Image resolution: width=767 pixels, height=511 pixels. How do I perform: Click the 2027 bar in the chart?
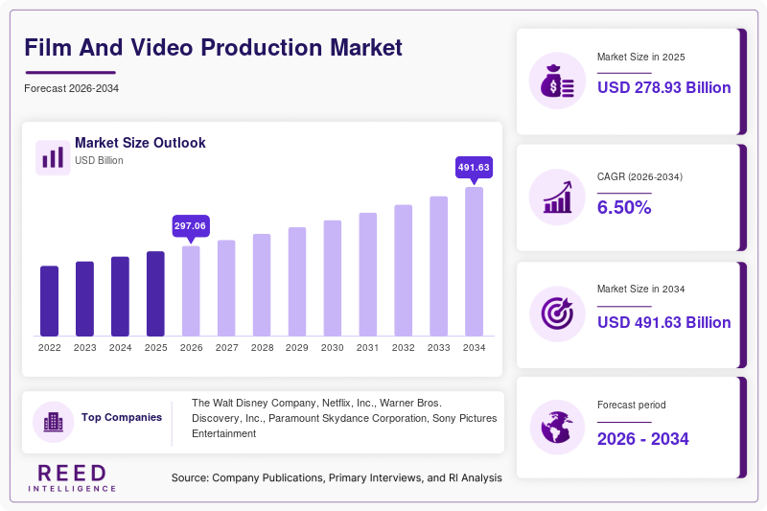(226, 288)
